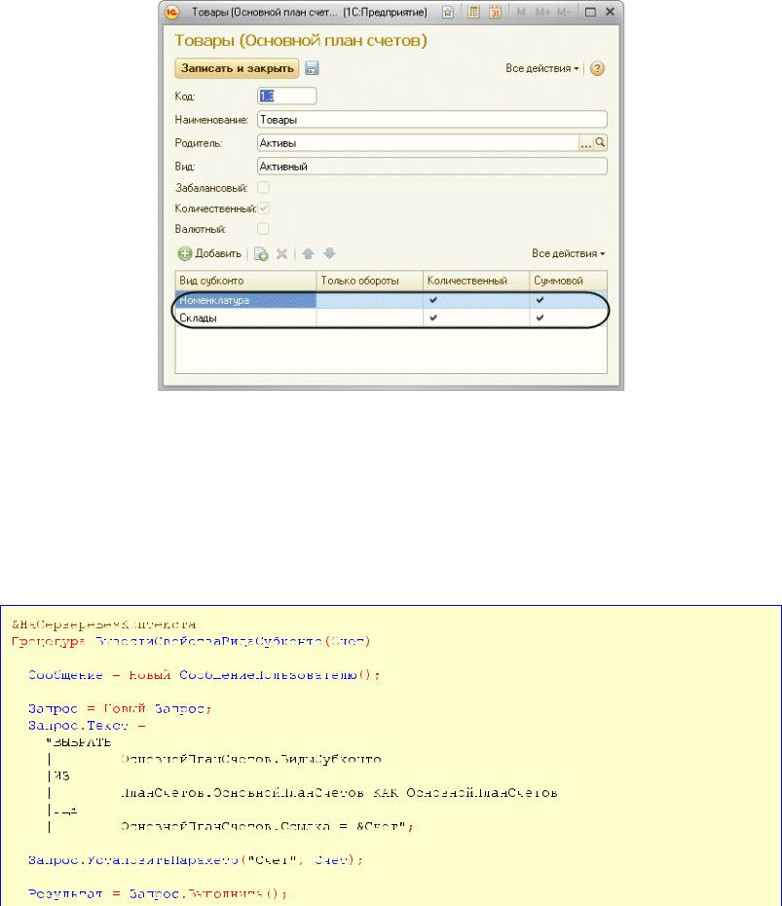
Task: Add to favorites with star icon
Action: pyautogui.click(x=448, y=12)
